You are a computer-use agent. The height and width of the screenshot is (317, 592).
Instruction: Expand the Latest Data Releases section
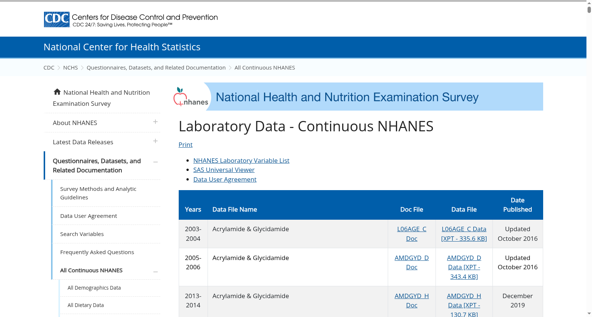pos(155,141)
